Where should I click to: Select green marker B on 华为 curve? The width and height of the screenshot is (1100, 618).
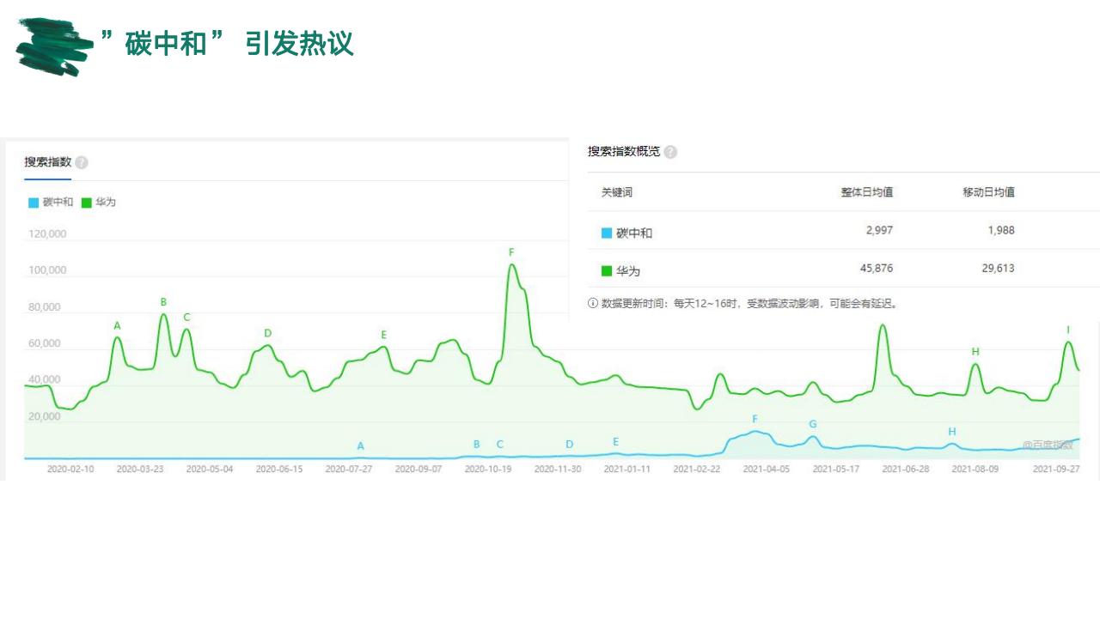tap(163, 302)
